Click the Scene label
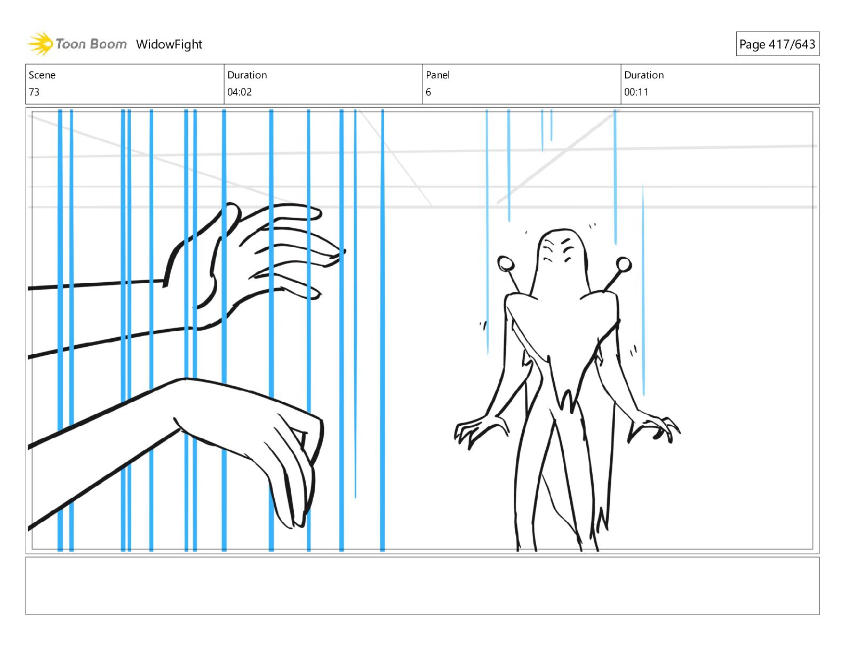845x653 pixels. point(42,75)
